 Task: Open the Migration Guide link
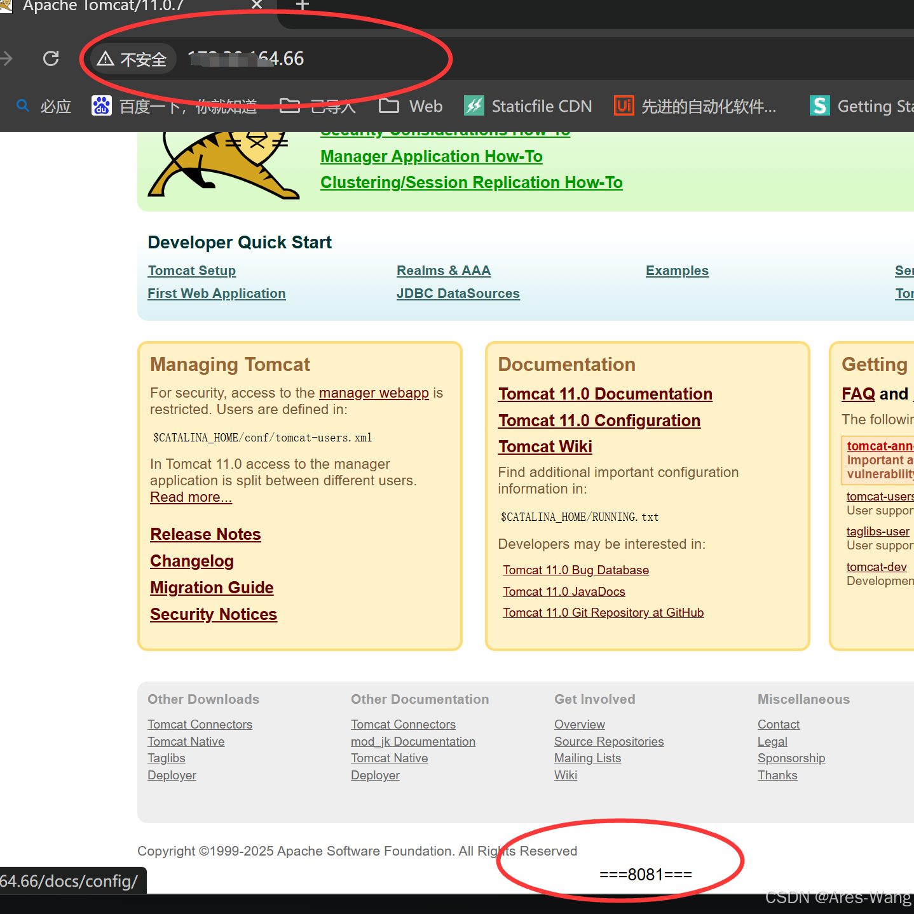212,588
